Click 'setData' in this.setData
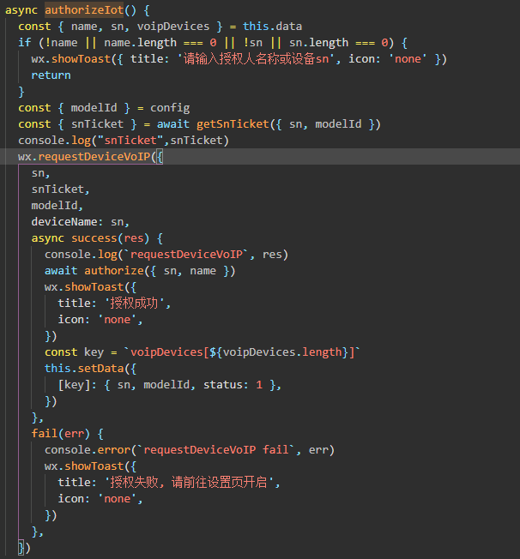Screen dimensions: 520x559 100,369
